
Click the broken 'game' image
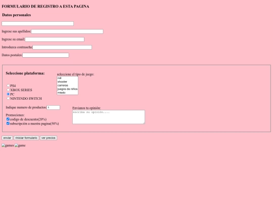20,145
